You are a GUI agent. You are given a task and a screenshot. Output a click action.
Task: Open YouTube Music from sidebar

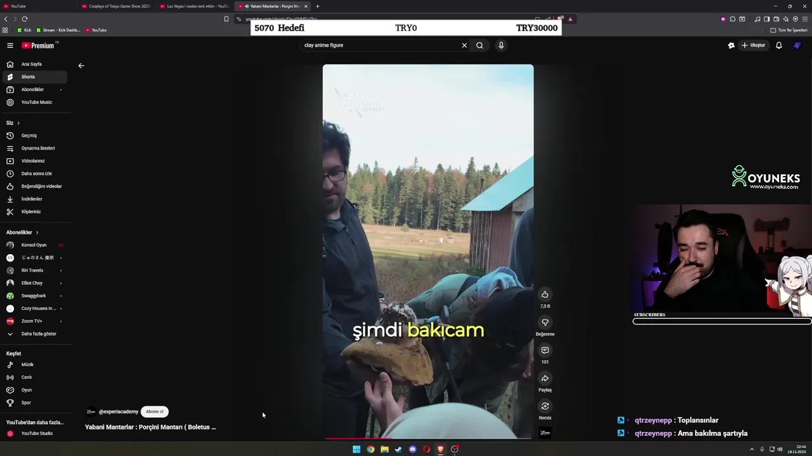click(x=35, y=102)
